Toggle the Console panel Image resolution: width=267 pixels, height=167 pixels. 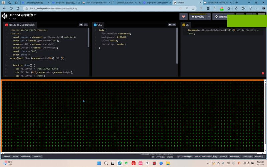[x=6, y=156]
